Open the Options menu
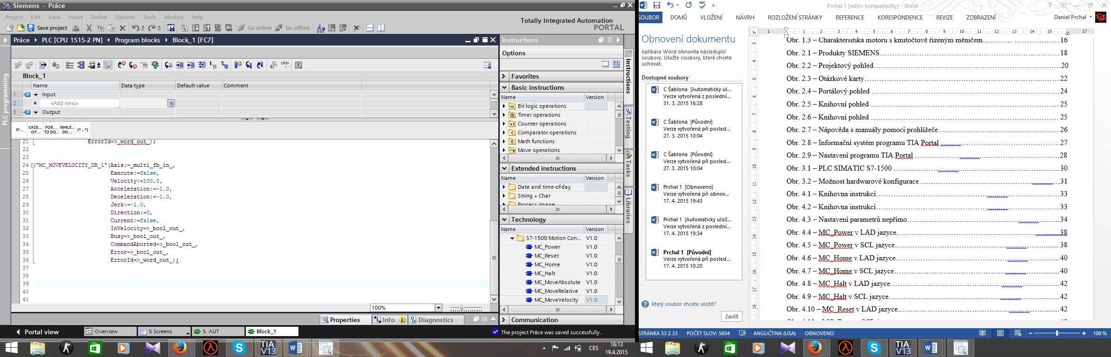The image size is (1111, 357). coord(125,17)
